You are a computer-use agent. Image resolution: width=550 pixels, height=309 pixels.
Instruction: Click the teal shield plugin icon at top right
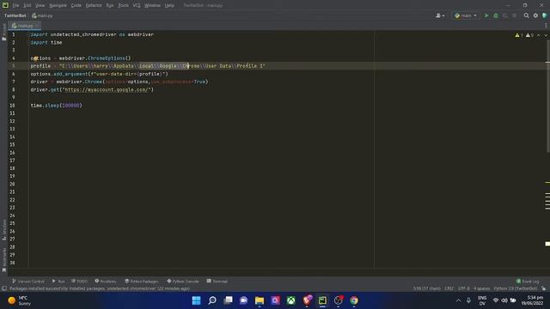[545, 15]
